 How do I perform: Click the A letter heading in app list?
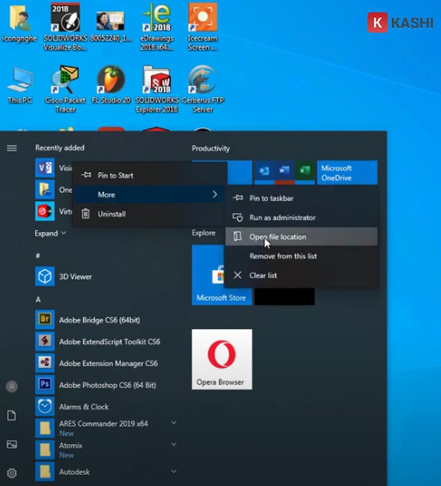tap(38, 299)
